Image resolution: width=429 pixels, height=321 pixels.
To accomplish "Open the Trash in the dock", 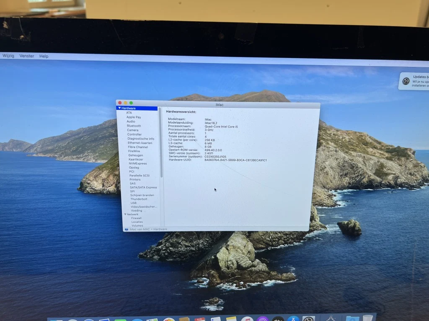I will [x=368, y=318].
